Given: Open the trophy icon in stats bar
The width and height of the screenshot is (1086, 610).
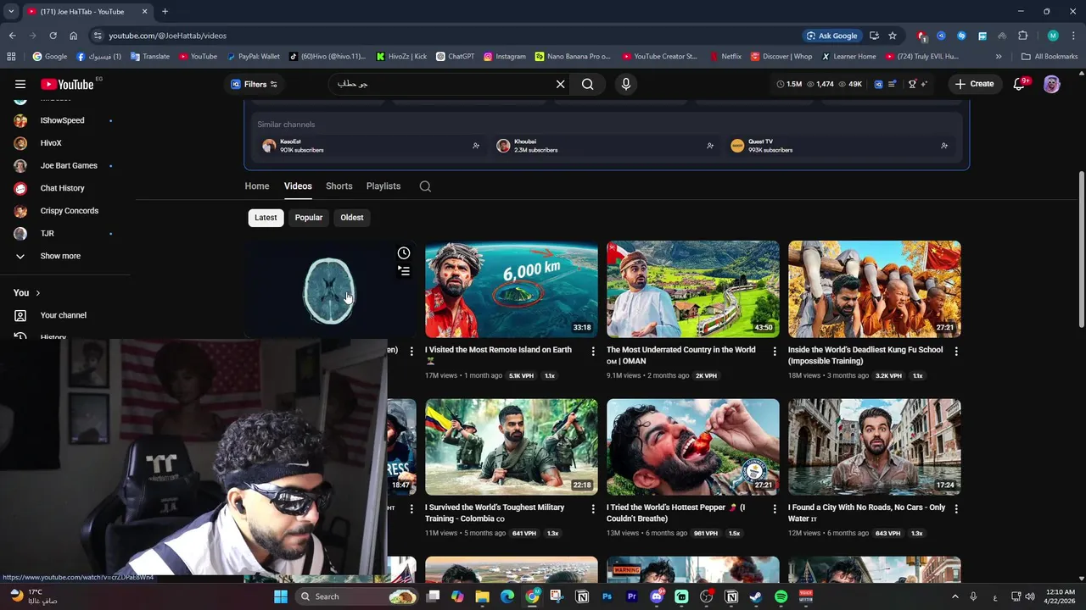Looking at the screenshot, I should click(x=912, y=84).
